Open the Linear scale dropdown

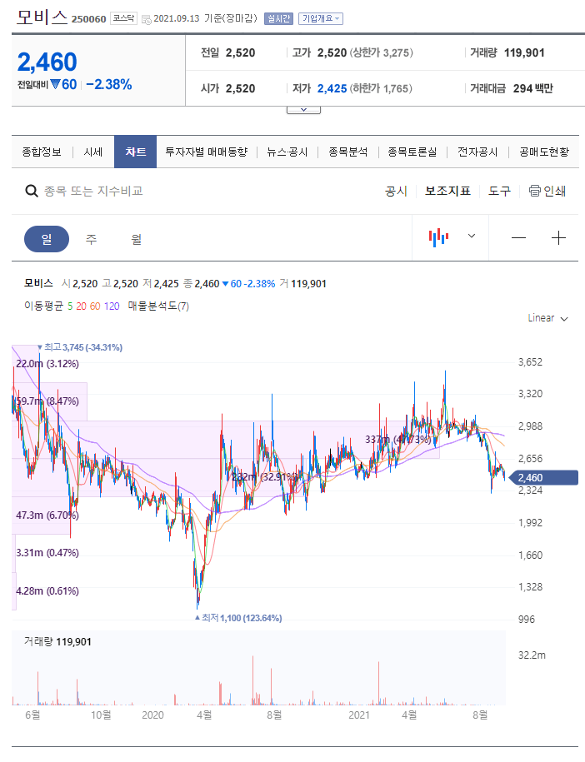pos(547,318)
